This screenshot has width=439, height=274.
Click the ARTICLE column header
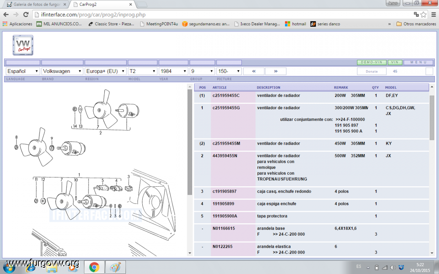click(219, 88)
